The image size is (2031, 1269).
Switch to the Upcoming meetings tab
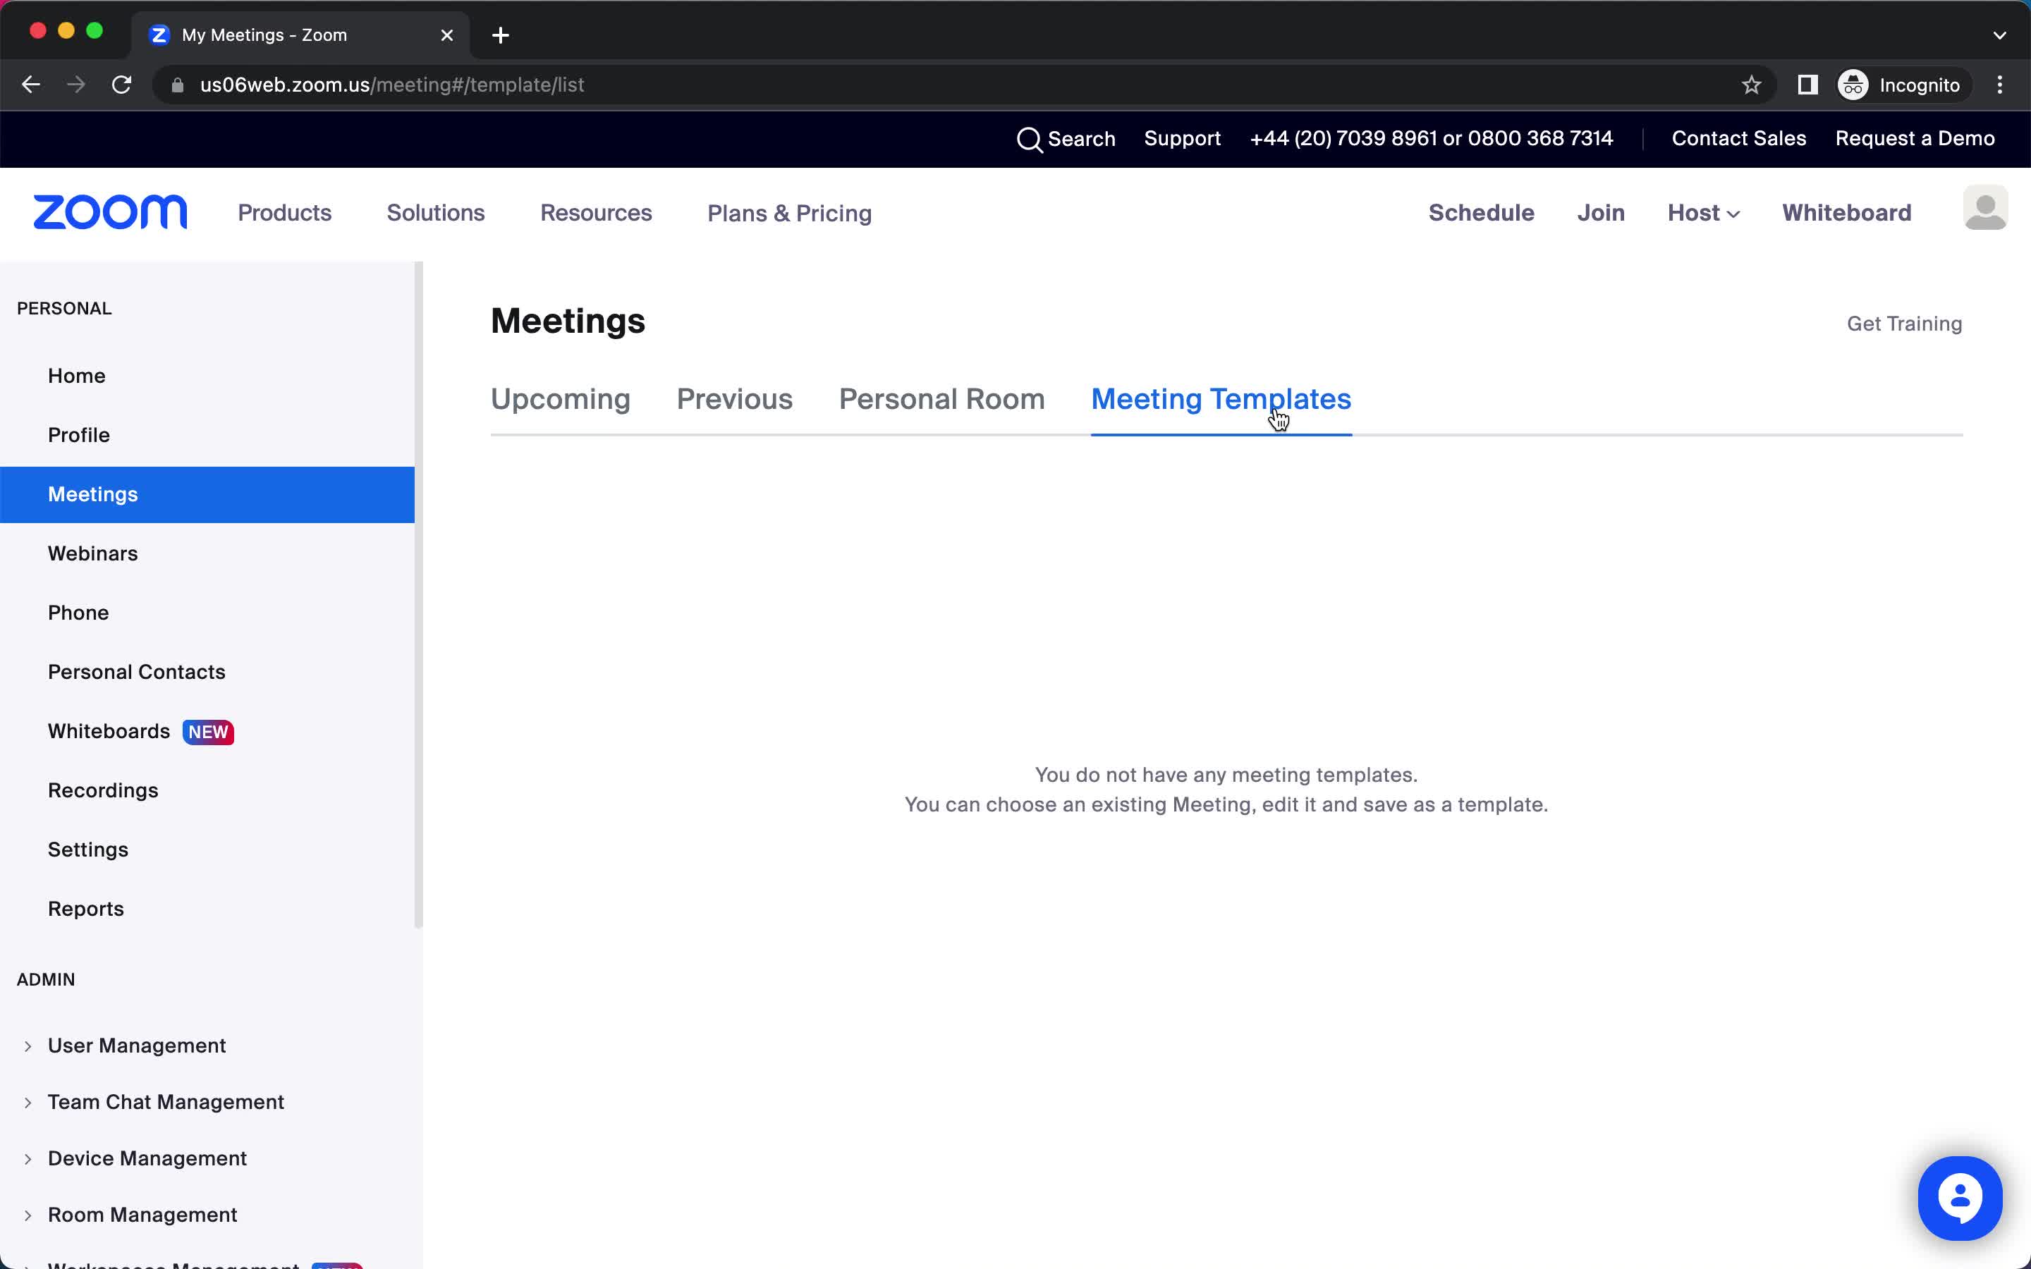pyautogui.click(x=560, y=398)
